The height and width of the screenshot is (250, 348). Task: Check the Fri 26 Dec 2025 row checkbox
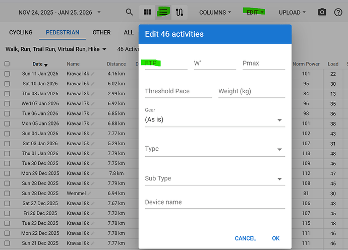click(x=7, y=213)
